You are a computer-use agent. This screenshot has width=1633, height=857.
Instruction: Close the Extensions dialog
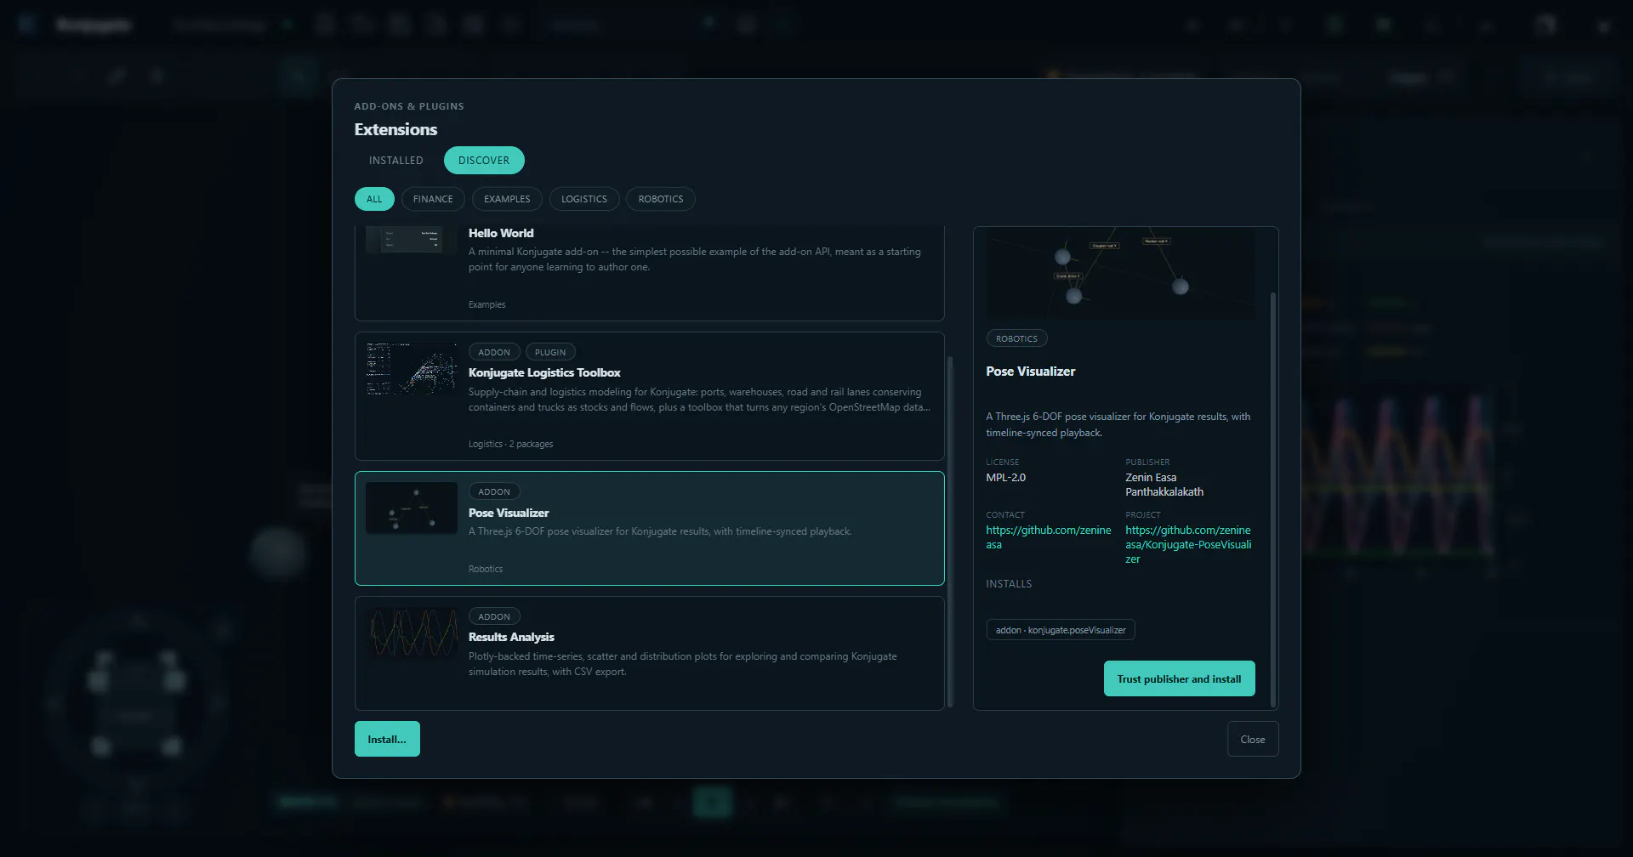[1252, 739]
